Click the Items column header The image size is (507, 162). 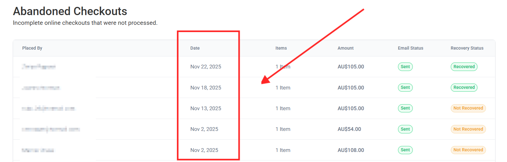click(281, 48)
